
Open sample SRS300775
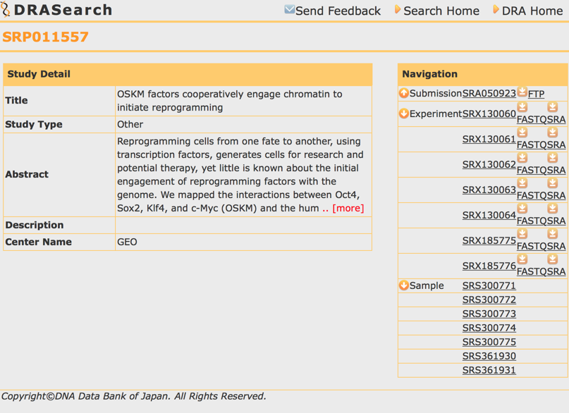click(x=489, y=343)
